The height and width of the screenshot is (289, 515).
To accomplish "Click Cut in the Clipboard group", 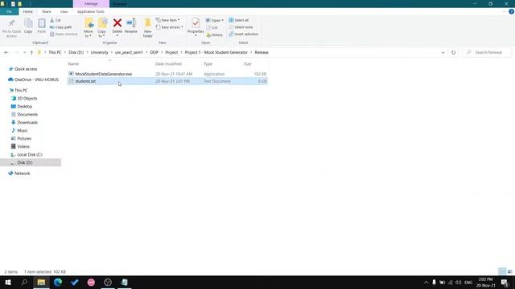I will [56, 20].
